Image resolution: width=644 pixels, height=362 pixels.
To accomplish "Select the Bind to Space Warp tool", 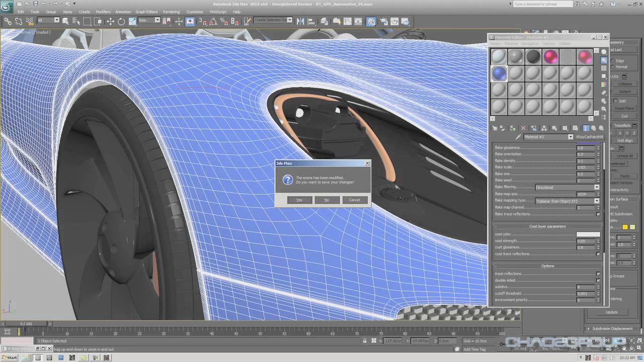I will pos(29,21).
